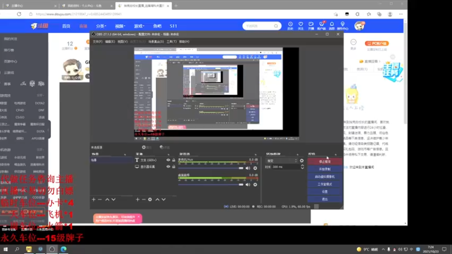Click Start Recording button in OBS
452x254 pixels.
pos(324,169)
